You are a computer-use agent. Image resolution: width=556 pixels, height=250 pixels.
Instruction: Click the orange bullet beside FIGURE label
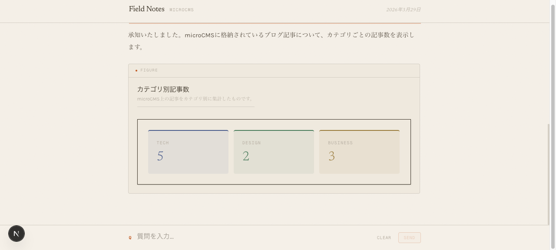pyautogui.click(x=136, y=70)
